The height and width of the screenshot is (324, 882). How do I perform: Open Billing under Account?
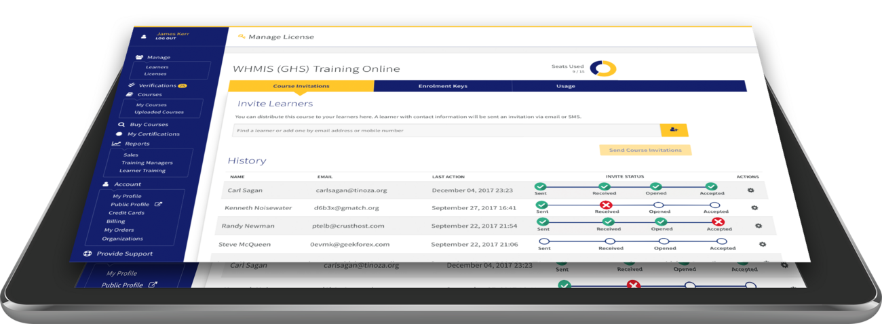[115, 222]
